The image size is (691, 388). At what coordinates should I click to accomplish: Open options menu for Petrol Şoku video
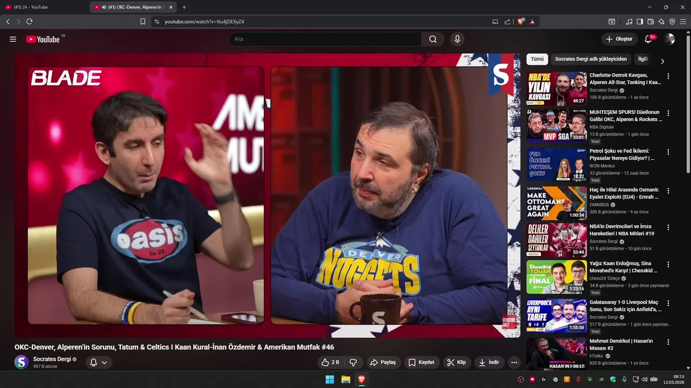[x=668, y=153]
